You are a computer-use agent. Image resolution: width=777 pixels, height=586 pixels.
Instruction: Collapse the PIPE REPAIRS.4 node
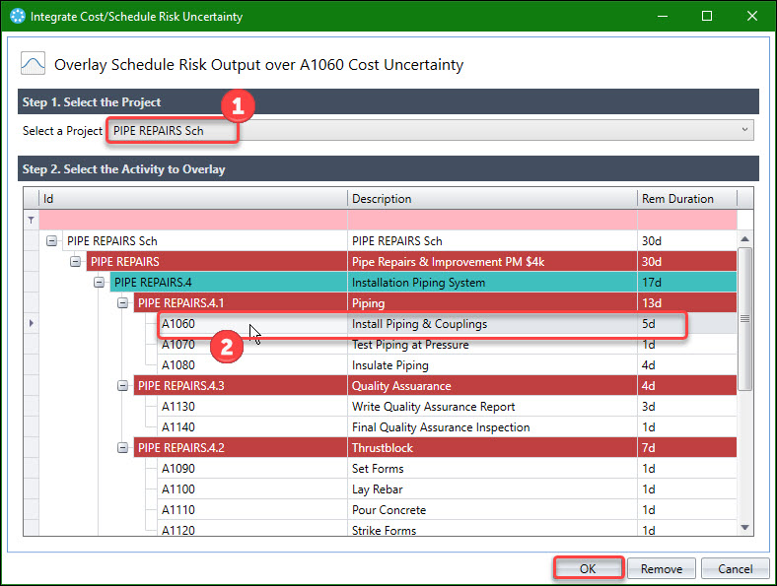(100, 282)
